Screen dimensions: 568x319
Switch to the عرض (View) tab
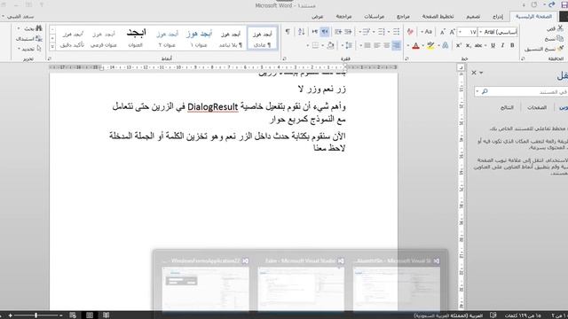click(x=318, y=17)
